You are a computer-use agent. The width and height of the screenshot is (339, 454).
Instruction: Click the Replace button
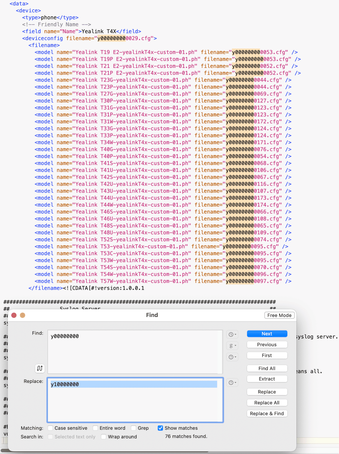pos(267,392)
